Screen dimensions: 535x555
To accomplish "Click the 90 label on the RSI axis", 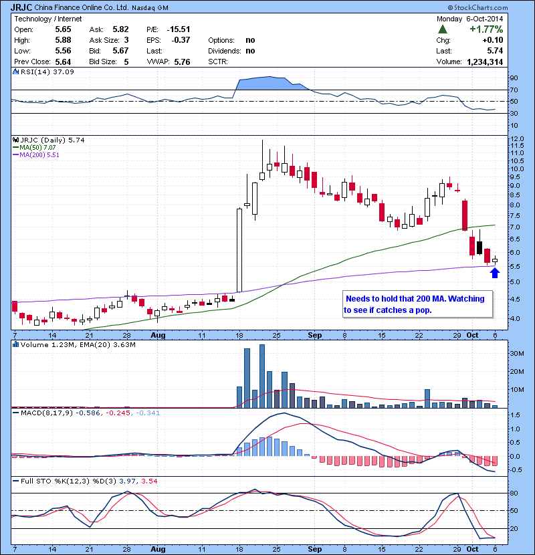I will pos(514,78).
